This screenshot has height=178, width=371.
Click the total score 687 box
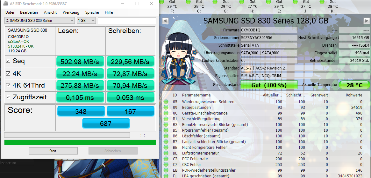tap(106, 123)
